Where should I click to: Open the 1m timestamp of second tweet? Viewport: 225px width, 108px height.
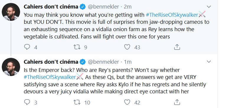tap(128, 62)
